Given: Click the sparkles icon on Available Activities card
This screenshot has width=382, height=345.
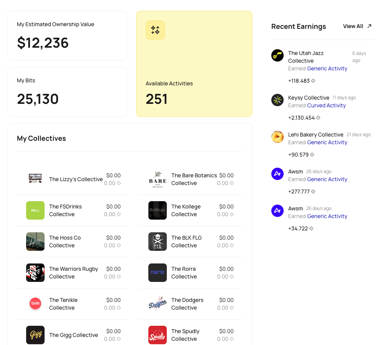Looking at the screenshot, I should [155, 30].
